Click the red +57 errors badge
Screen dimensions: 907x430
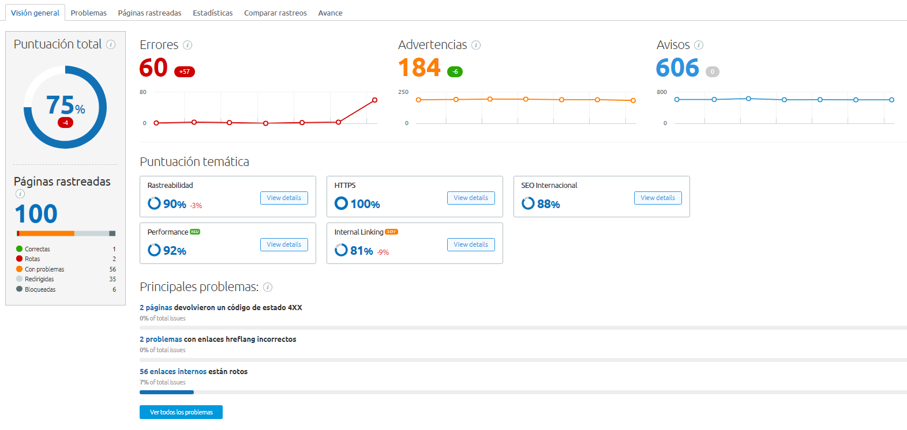[185, 71]
